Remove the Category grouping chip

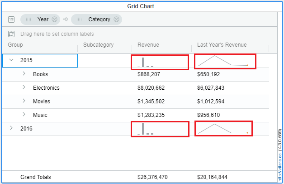(117, 19)
